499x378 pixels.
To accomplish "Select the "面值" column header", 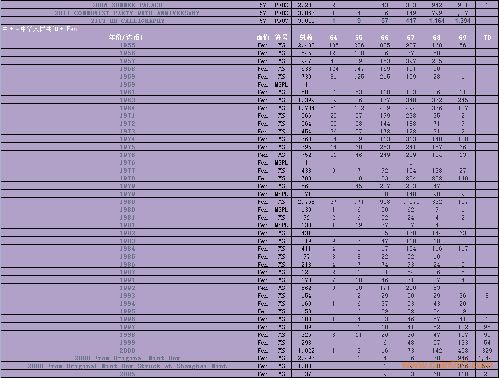I will click(x=263, y=37).
